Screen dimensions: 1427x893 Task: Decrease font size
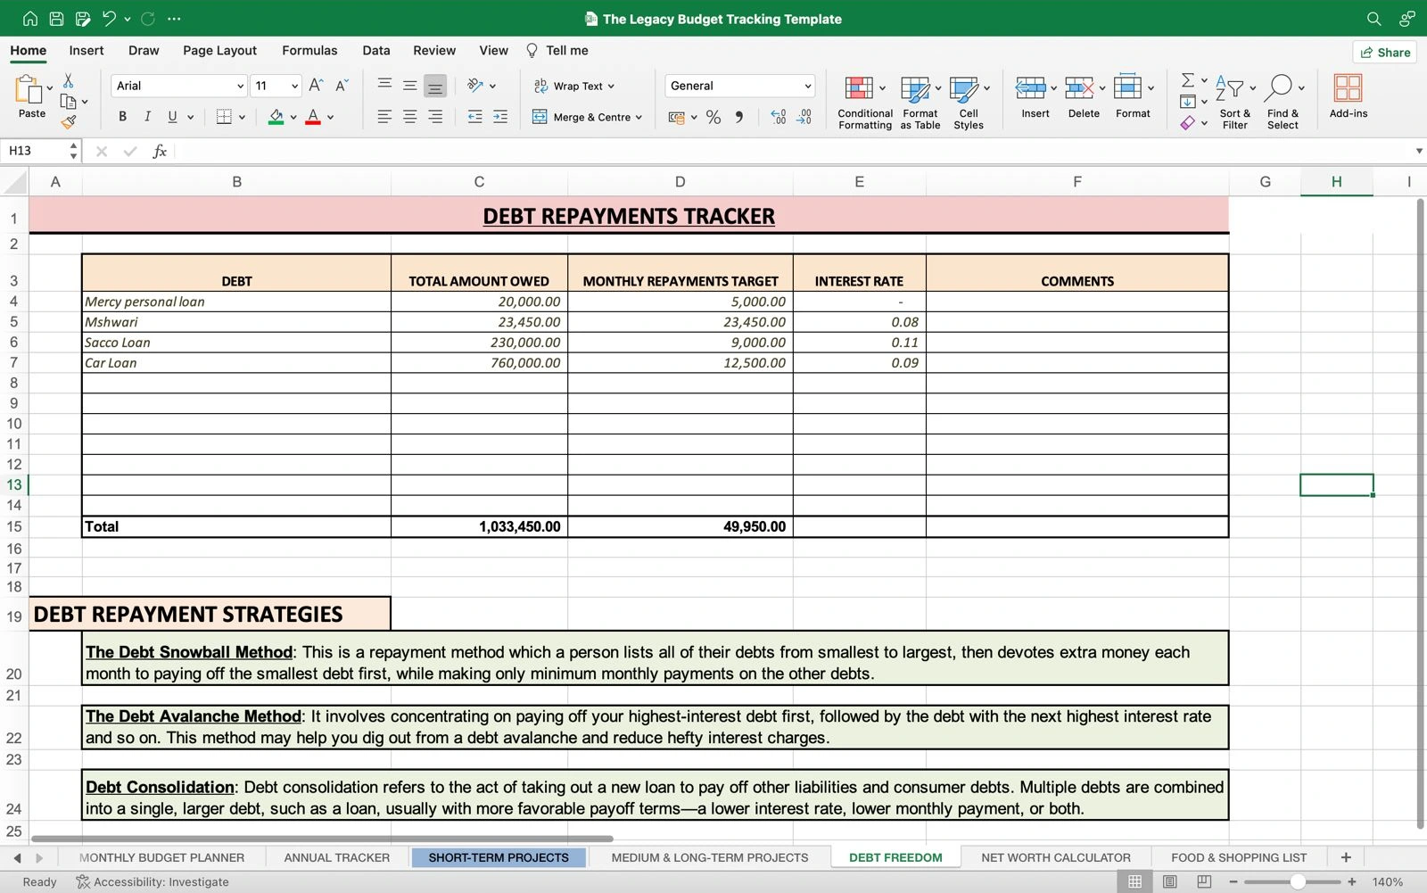[342, 86]
